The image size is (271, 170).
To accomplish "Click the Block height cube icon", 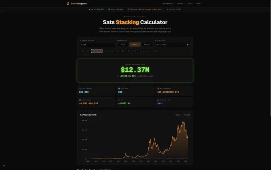I will click(109, 9).
